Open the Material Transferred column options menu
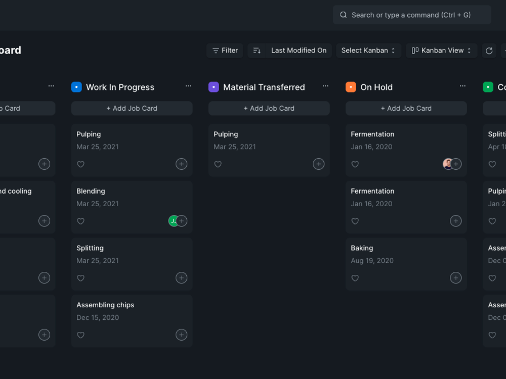The height and width of the screenshot is (379, 506). click(x=325, y=86)
